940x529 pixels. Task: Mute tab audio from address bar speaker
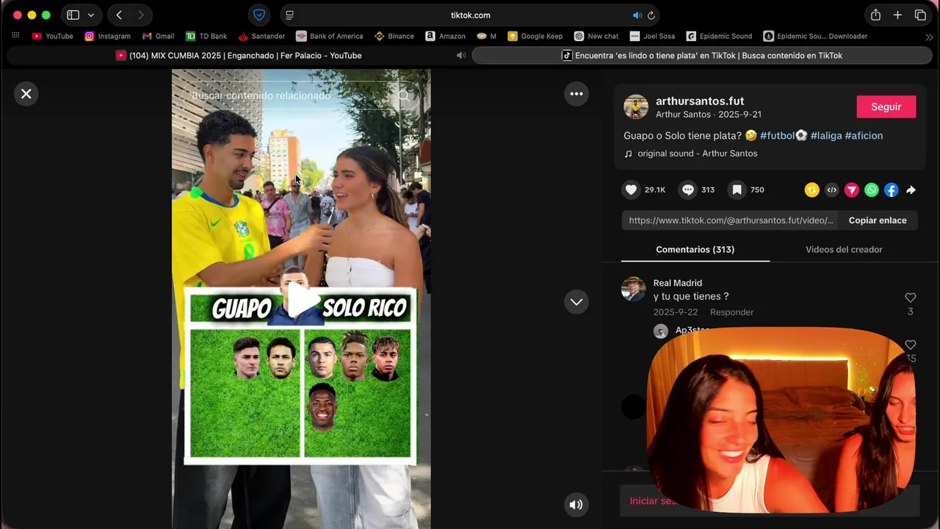click(637, 15)
